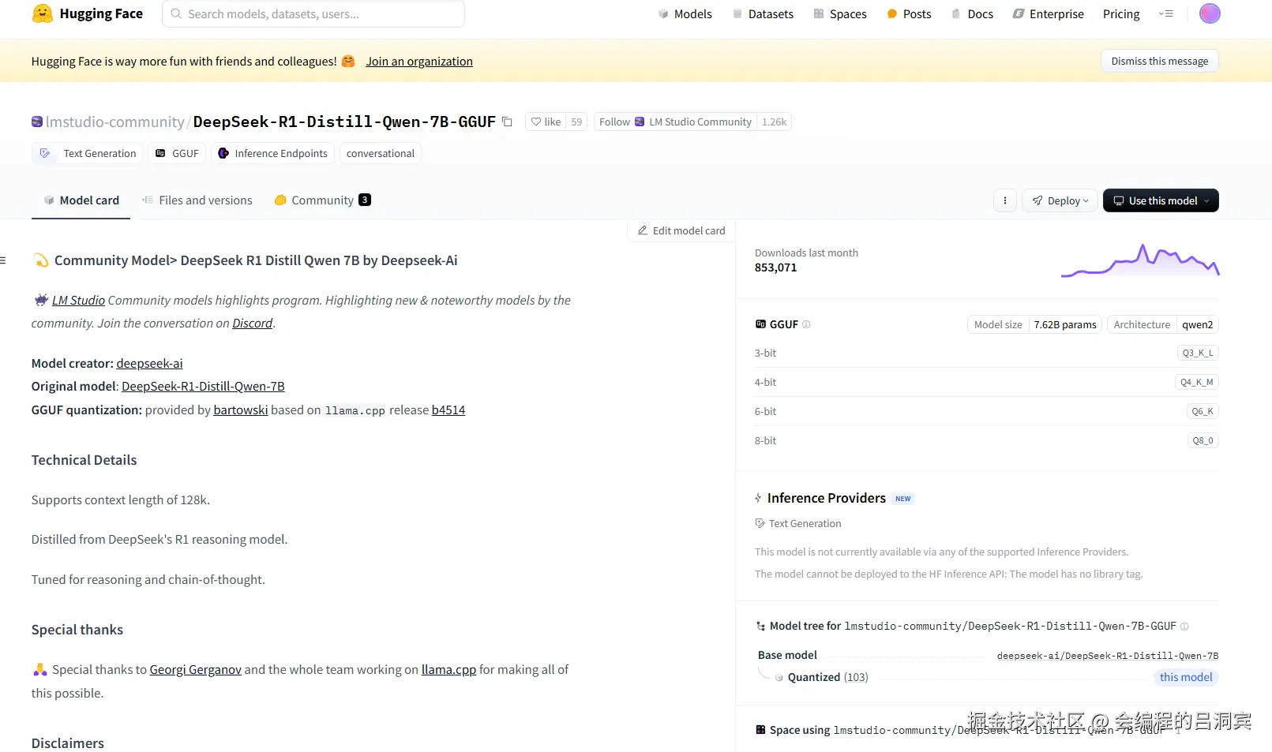
Task: Click the Inference Providers heading
Action: (x=827, y=498)
